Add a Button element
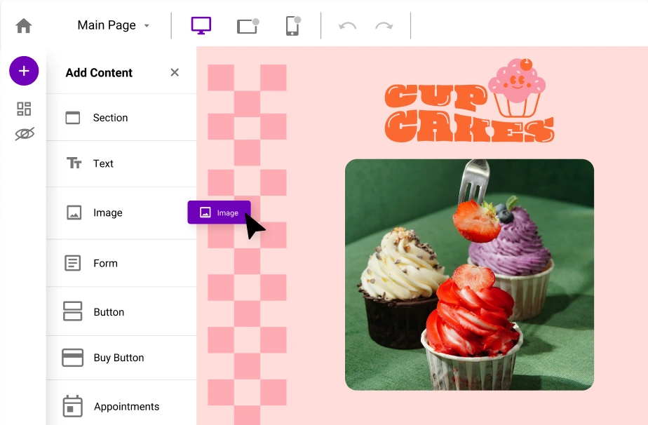This screenshot has width=648, height=425. click(108, 312)
